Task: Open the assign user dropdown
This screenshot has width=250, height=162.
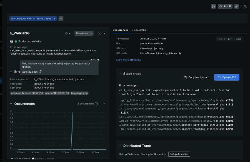Action: click(101, 33)
